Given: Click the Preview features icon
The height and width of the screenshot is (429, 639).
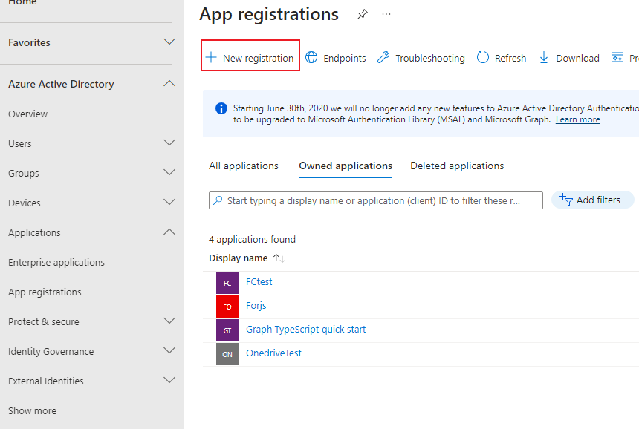Looking at the screenshot, I should coord(617,57).
